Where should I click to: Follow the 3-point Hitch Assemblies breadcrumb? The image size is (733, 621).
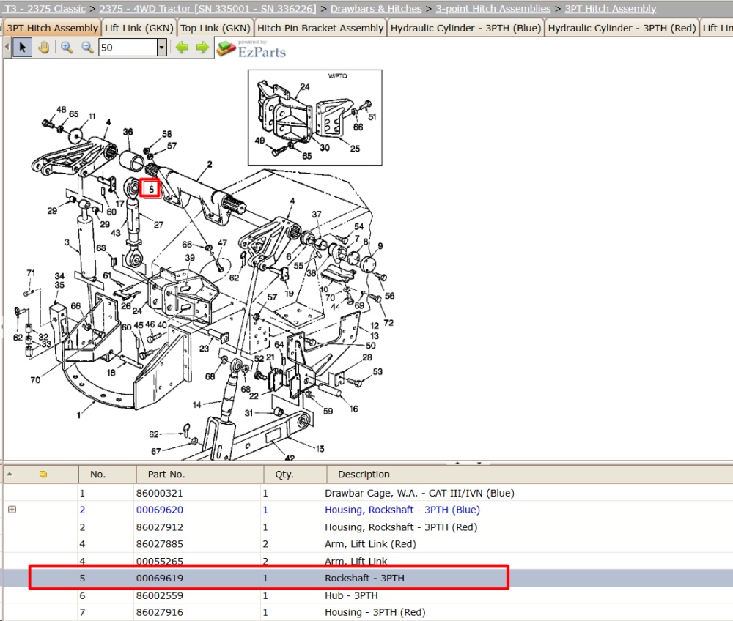(493, 8)
